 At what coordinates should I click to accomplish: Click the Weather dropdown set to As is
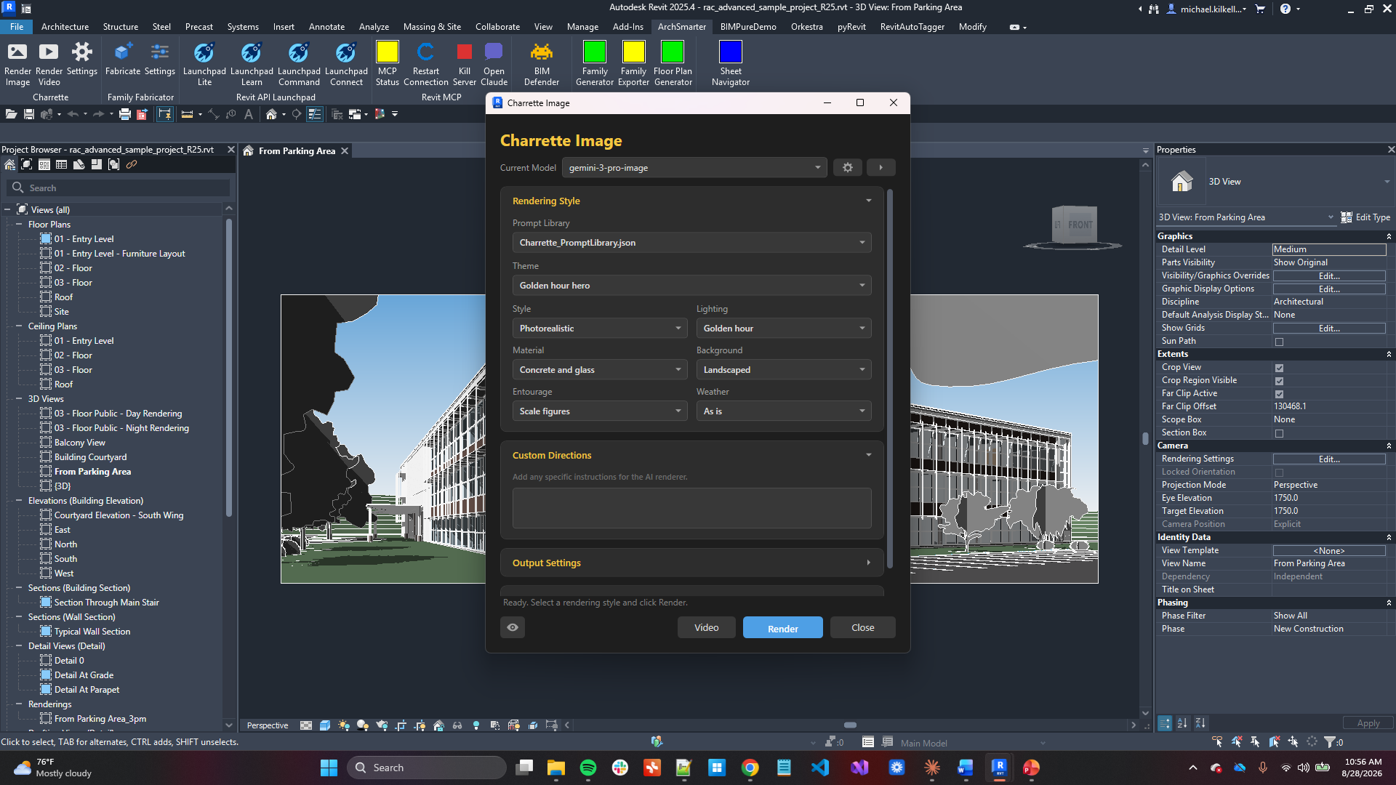784,411
